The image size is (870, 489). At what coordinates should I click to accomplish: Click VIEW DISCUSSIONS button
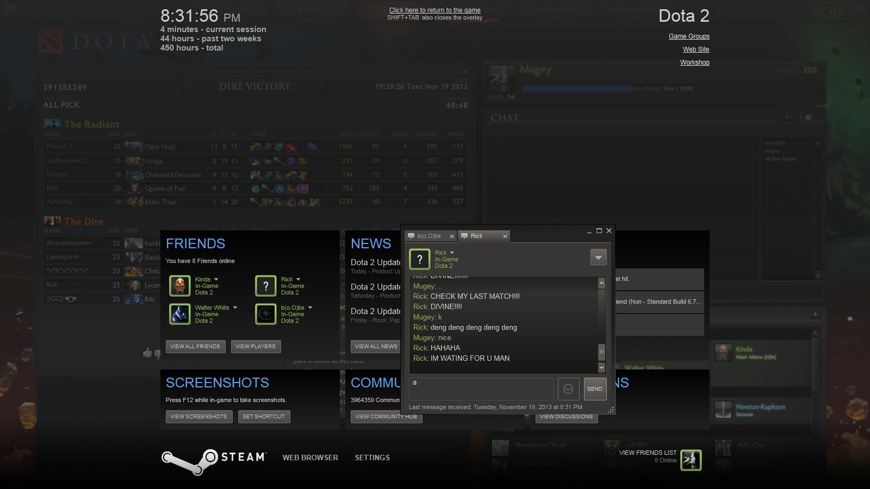coord(567,417)
